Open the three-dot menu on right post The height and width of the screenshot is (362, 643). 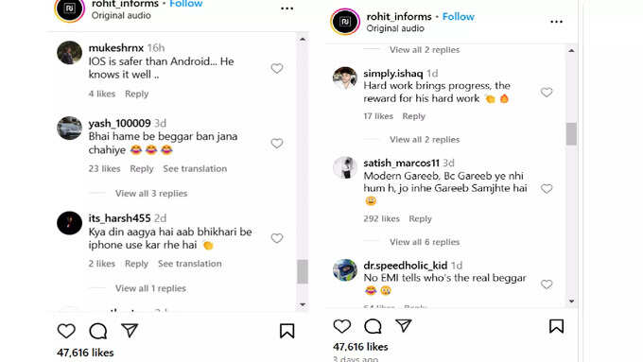click(x=556, y=22)
